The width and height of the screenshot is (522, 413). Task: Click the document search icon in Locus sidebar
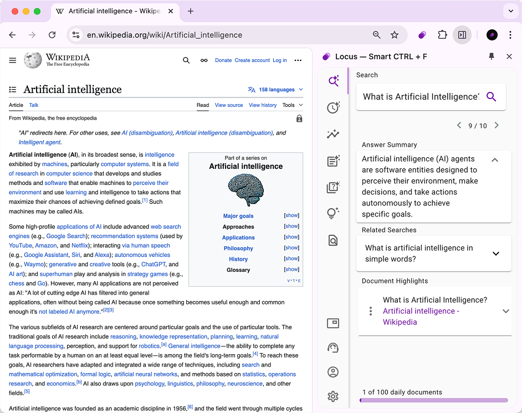point(333,240)
